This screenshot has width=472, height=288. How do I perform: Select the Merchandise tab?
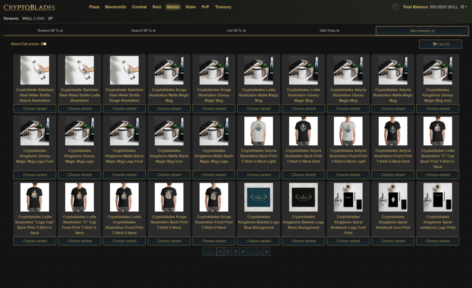(x=422, y=31)
